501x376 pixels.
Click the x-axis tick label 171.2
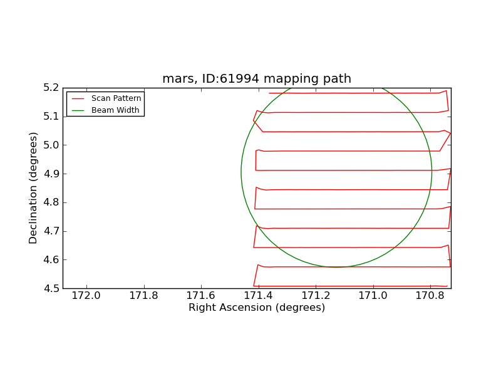tap(316, 295)
